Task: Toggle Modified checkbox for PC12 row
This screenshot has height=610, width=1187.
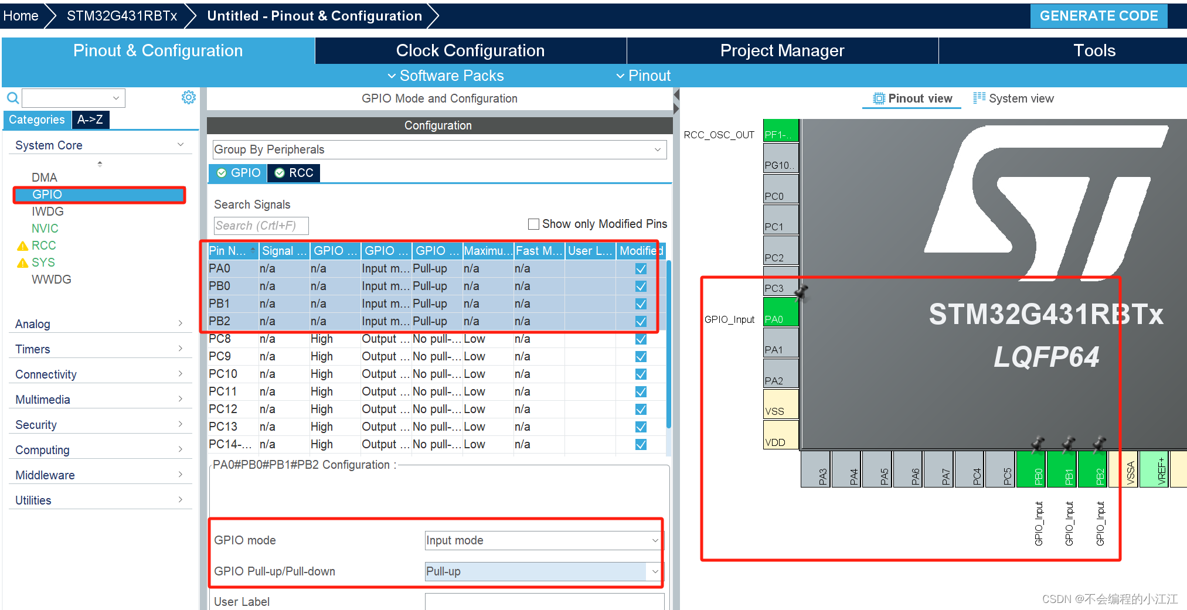Action: point(641,409)
